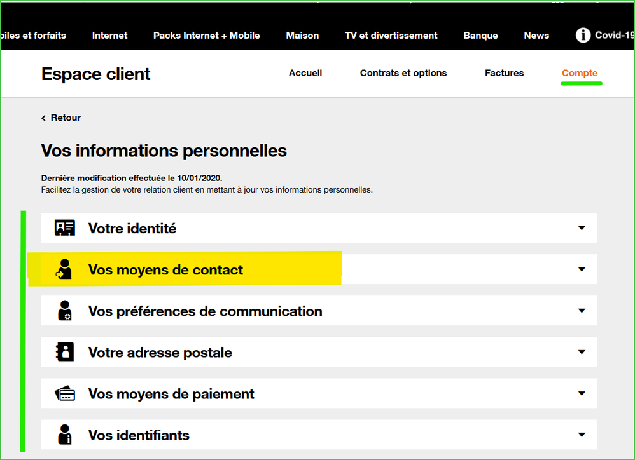Click the identity card icon
The height and width of the screenshot is (460, 635).
(x=64, y=228)
